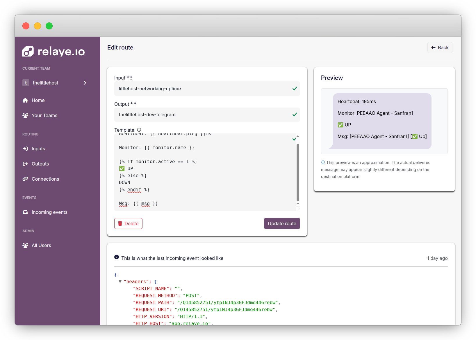Open Incoming events from the sidebar
The image size is (476, 340).
coord(49,212)
